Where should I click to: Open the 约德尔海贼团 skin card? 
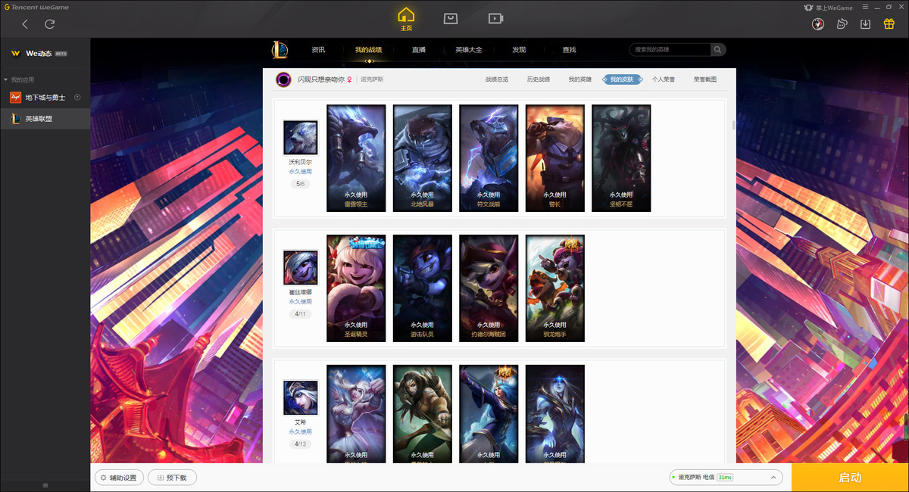[489, 288]
